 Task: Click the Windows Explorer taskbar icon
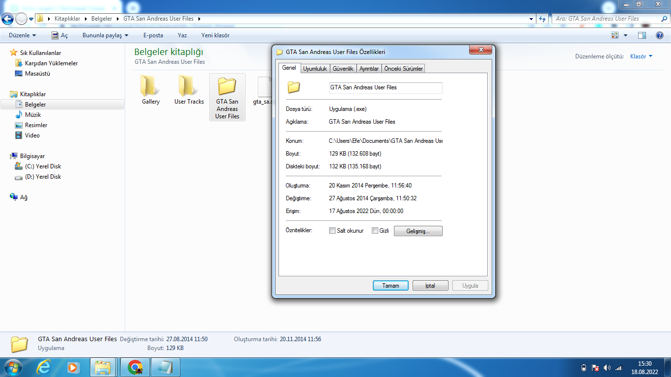pyautogui.click(x=103, y=367)
